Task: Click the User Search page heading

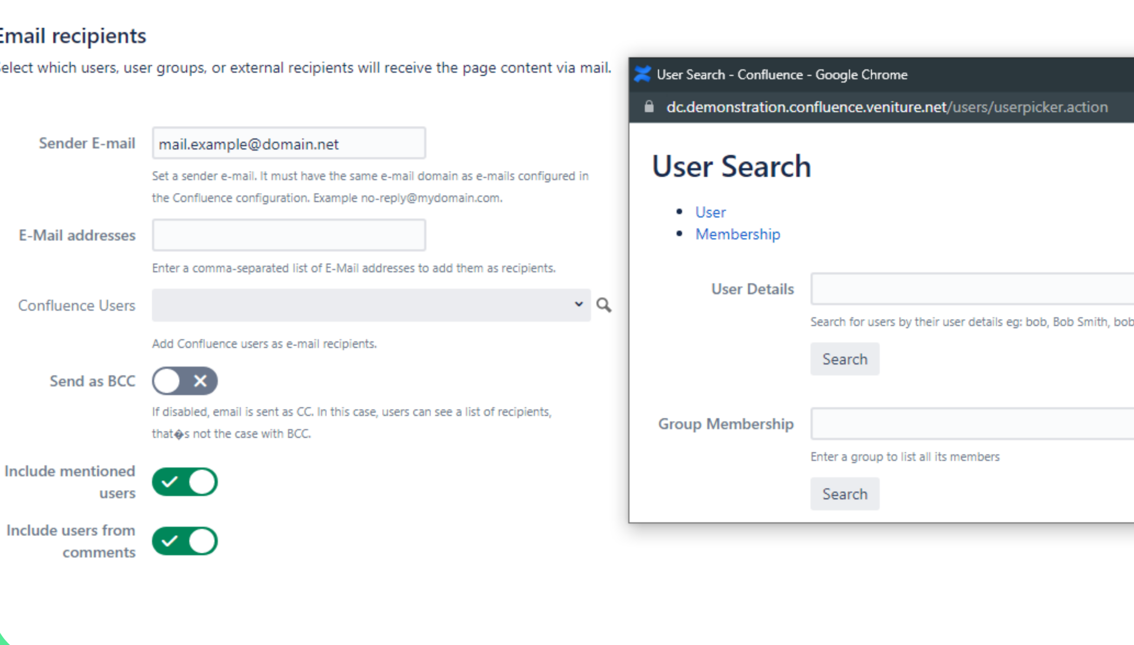Action: pos(731,167)
